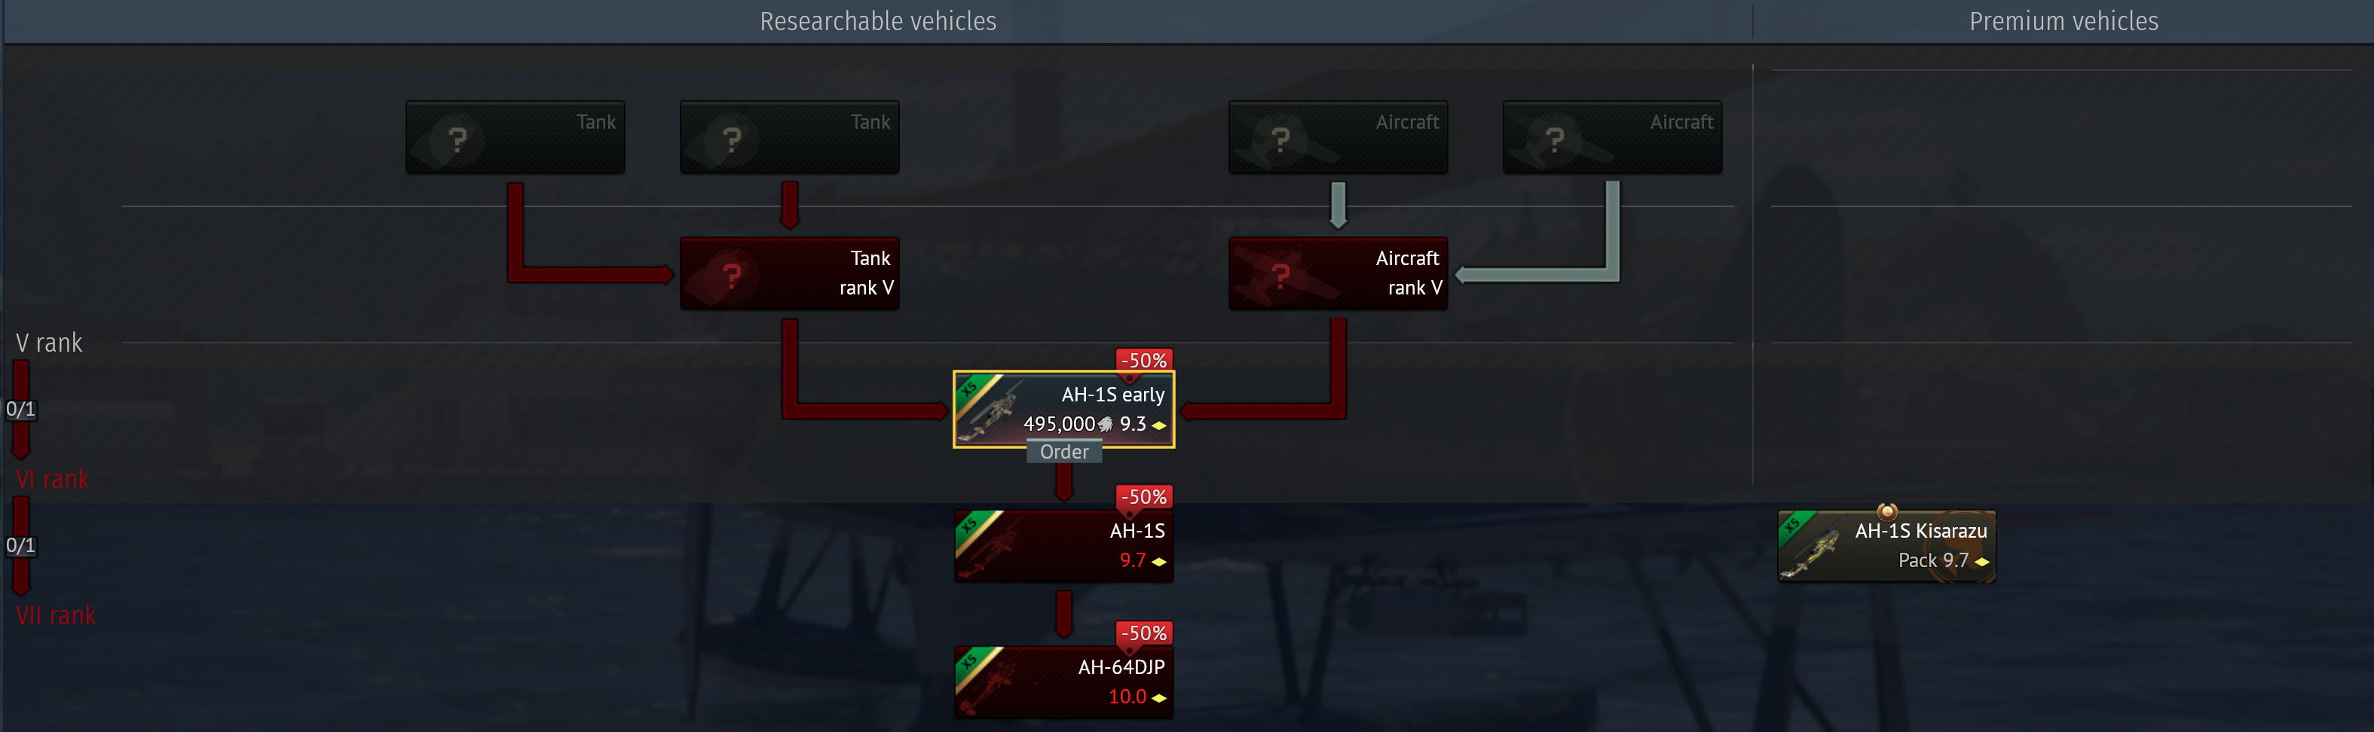Click the Aircraft rank V requirement box
The width and height of the screenshot is (2374, 732).
click(x=1338, y=273)
